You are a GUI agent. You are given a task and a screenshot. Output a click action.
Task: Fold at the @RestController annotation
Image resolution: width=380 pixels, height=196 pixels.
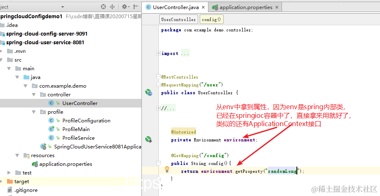click(158, 77)
